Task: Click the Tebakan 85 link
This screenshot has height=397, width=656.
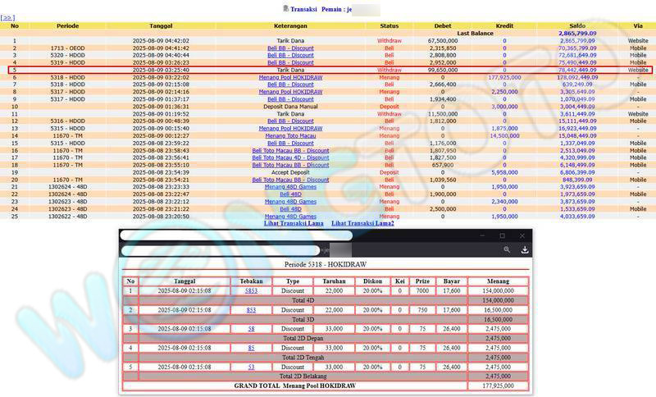Action: click(x=251, y=348)
